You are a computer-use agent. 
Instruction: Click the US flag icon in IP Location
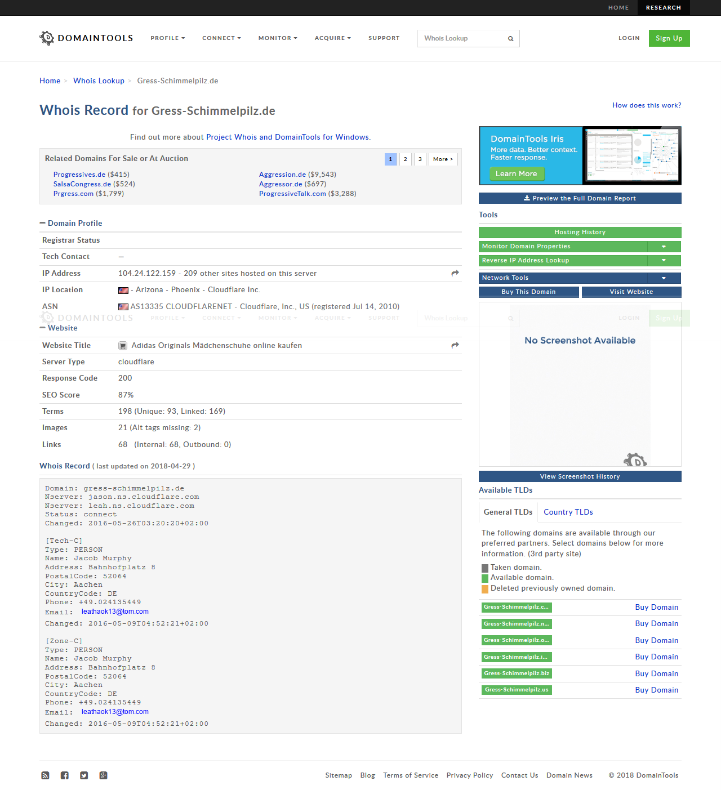click(123, 291)
